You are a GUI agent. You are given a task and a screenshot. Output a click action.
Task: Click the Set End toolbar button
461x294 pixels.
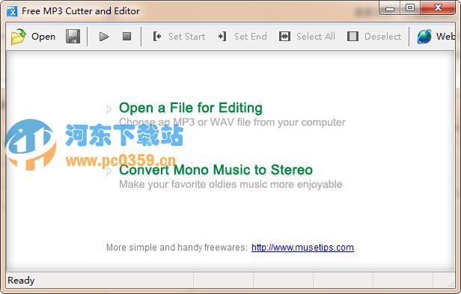(x=242, y=37)
